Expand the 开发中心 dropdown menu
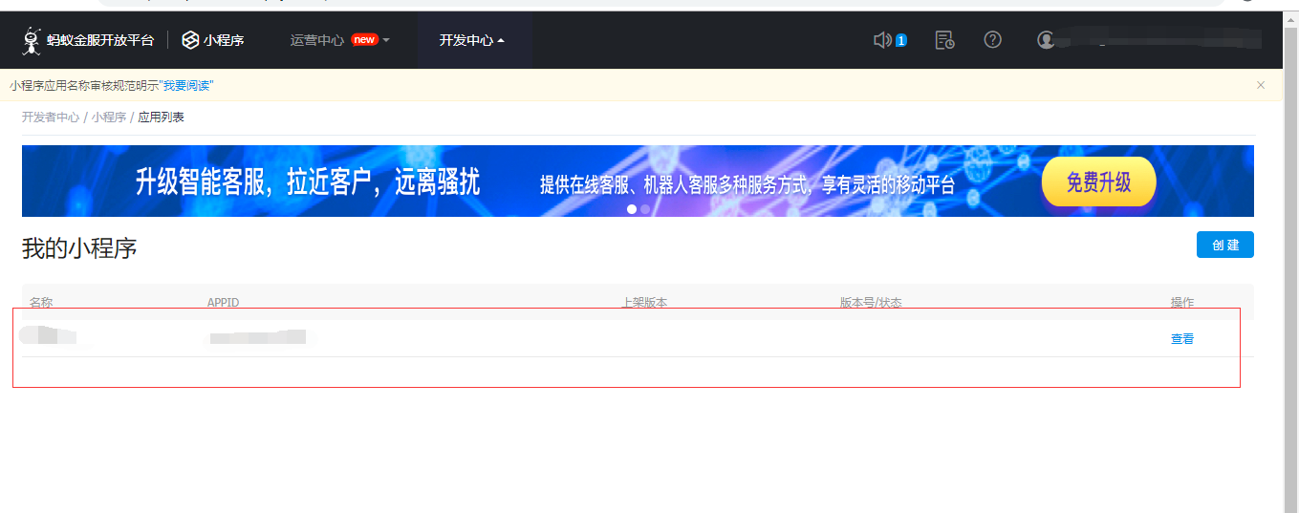This screenshot has width=1299, height=513. click(472, 40)
